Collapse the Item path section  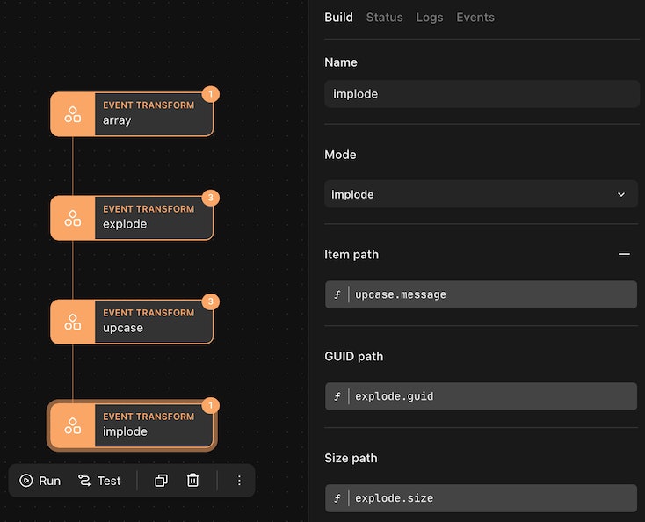624,254
